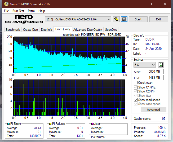Click the PI Failures yellow legend swatch
The width and height of the screenshot is (173, 142).
(50, 124)
